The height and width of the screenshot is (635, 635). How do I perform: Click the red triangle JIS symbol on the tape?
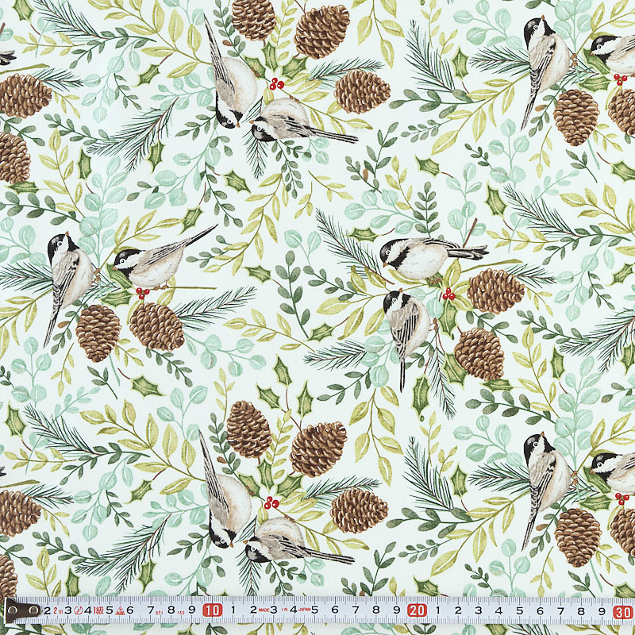point(121,610)
